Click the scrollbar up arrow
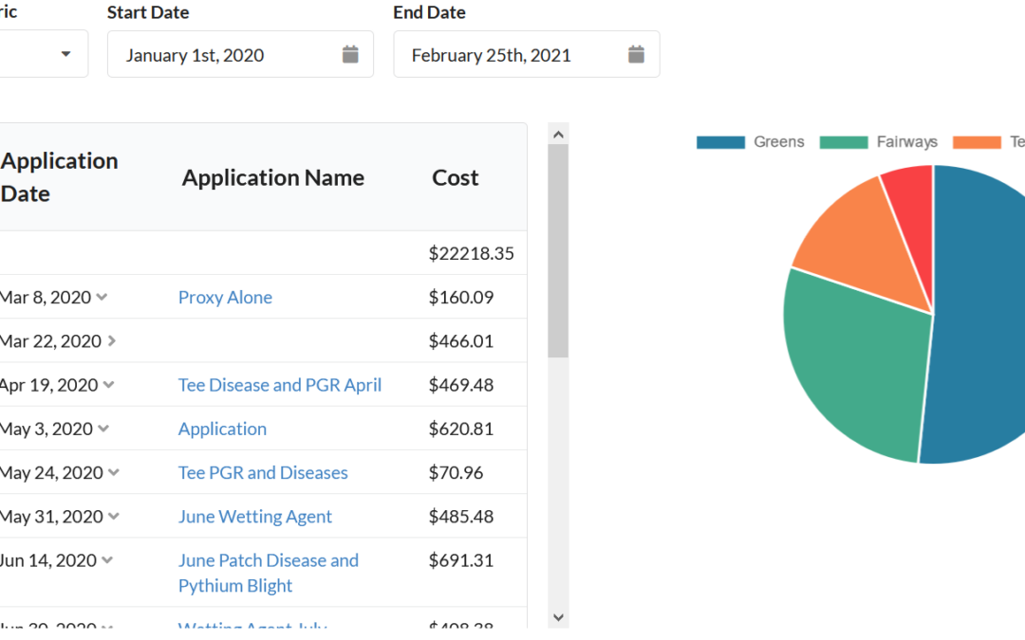Screen dimensions: 1025x640 (558, 134)
